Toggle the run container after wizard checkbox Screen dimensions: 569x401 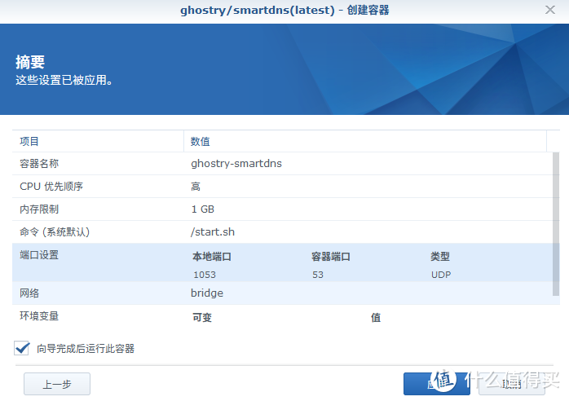(x=22, y=348)
